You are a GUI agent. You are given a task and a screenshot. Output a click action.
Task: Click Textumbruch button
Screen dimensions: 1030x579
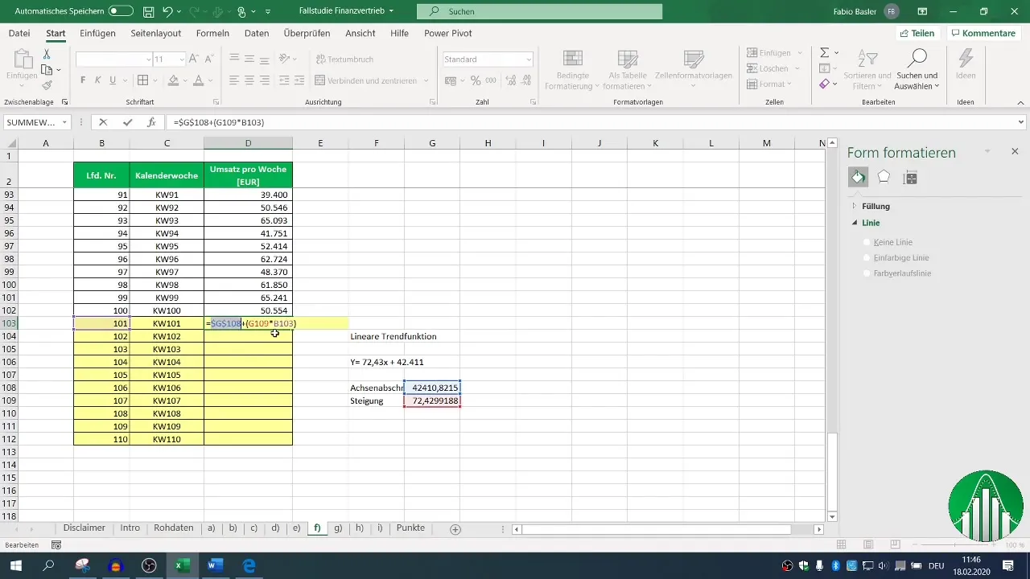pyautogui.click(x=344, y=60)
